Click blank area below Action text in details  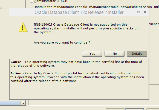[x=79, y=91]
